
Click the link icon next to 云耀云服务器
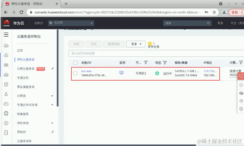[52, 68]
